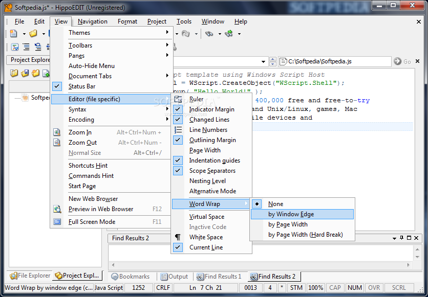
Task: Open the Project menu
Action: pos(157,21)
